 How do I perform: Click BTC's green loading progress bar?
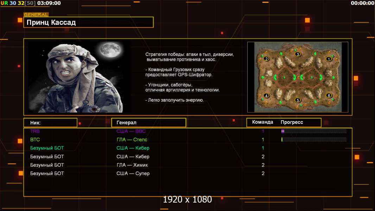click(314, 140)
